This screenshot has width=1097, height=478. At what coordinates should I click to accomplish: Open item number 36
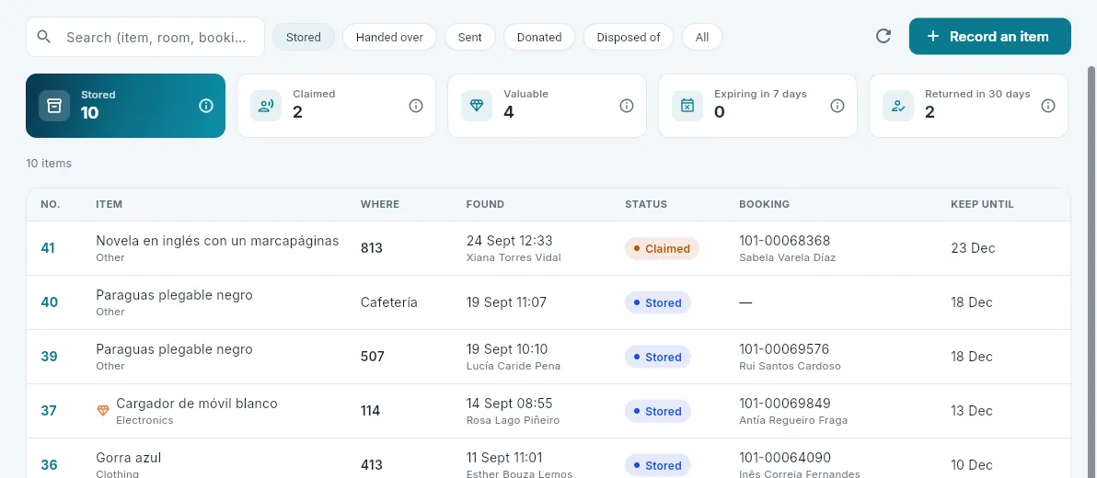(48, 465)
